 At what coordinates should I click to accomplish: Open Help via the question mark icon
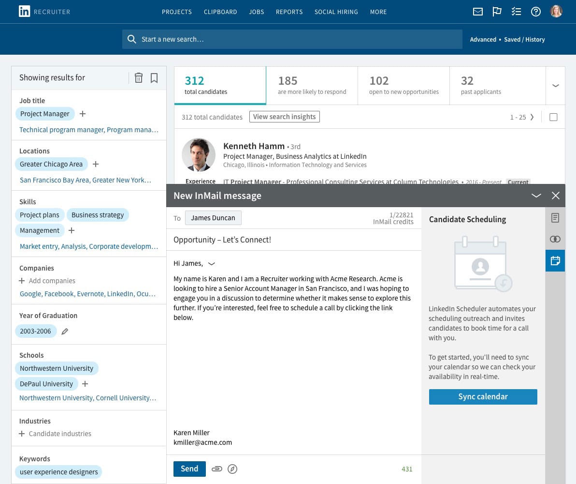536,12
